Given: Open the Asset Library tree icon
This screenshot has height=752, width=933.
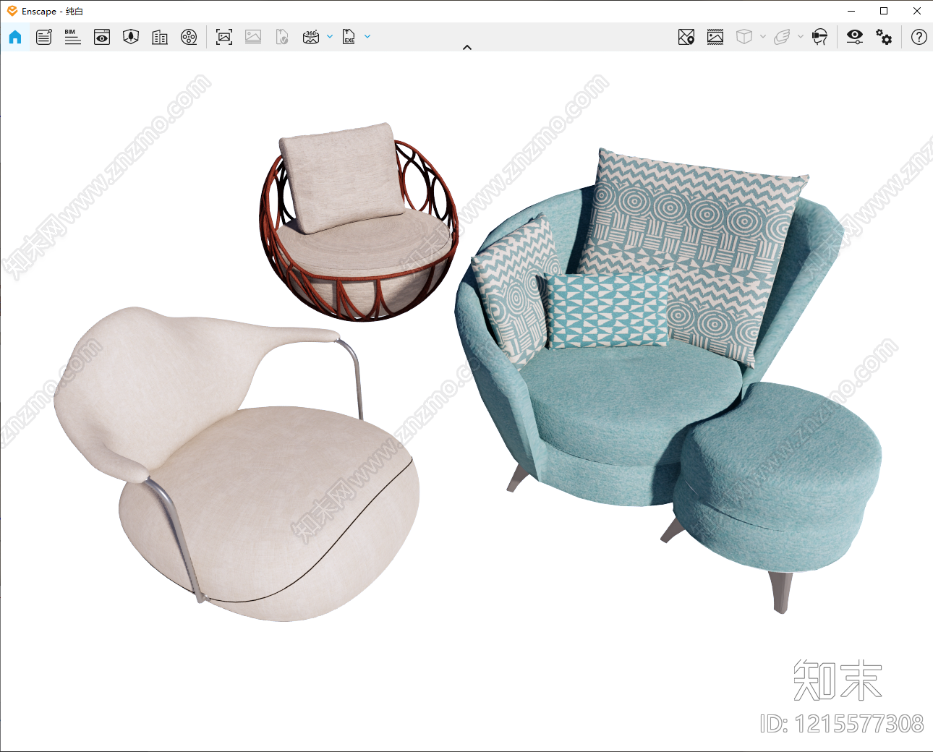Looking at the screenshot, I should 131,37.
